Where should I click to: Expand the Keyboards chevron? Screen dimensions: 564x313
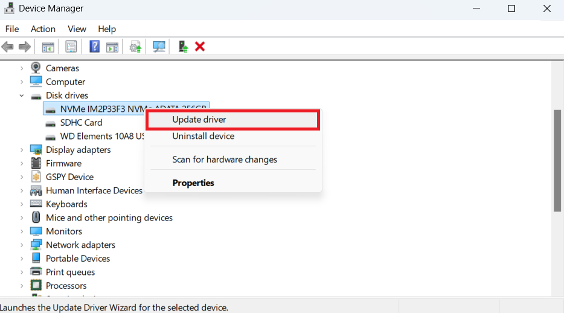pos(22,204)
